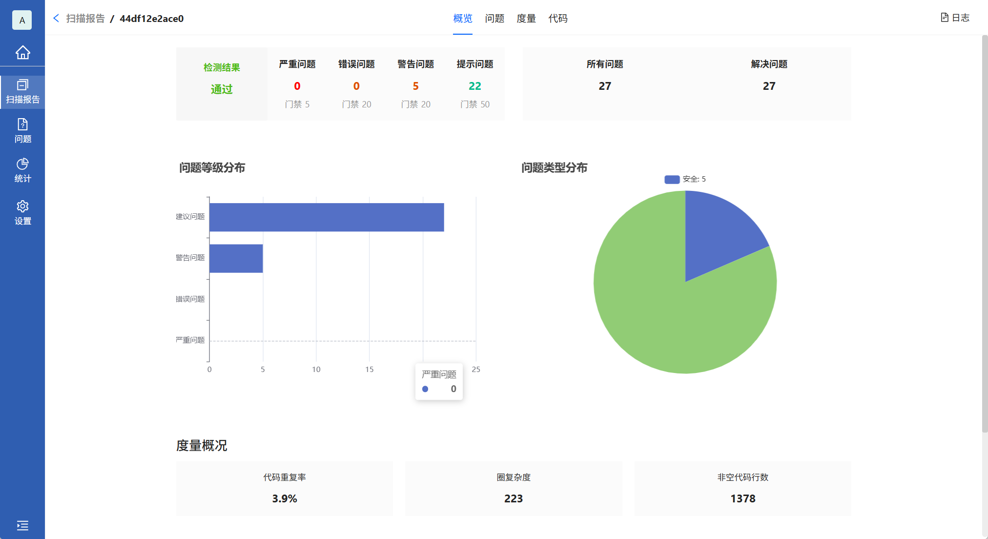Screen dimensions: 988x539
Task: Select the 概览 tab
Action: pyautogui.click(x=462, y=19)
